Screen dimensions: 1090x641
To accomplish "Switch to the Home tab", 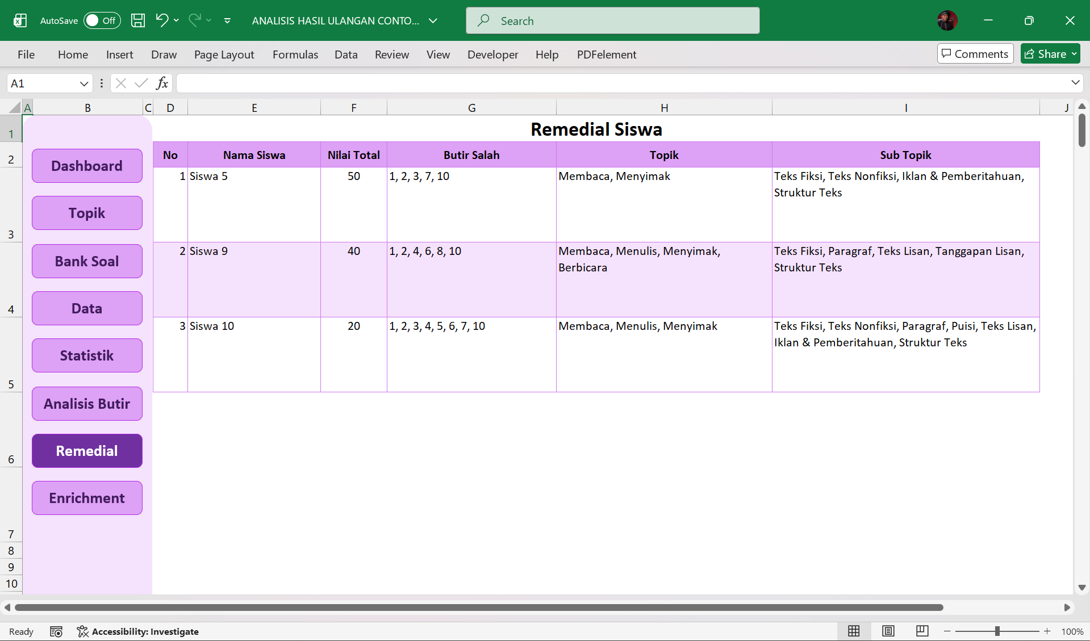I will 73,55.
